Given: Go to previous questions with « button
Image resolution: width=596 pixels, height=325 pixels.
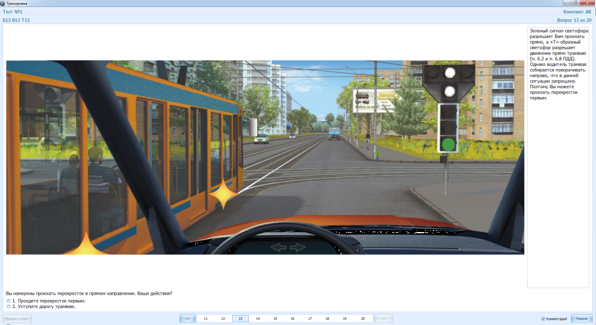Looking at the screenshot, I should (188, 319).
